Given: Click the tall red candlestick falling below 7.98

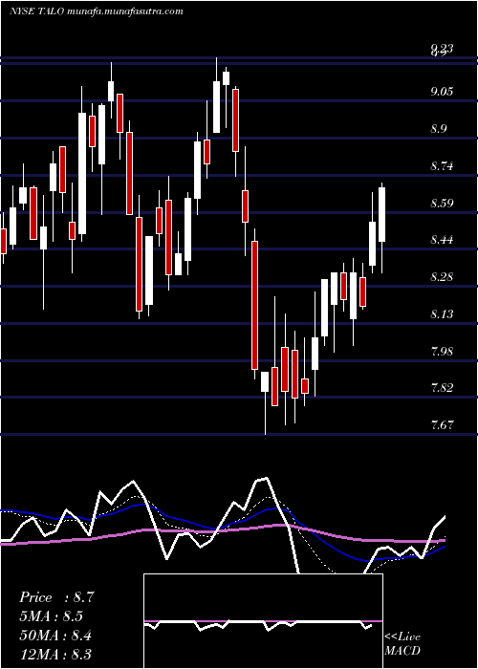Looking at the screenshot, I should coord(255,305).
